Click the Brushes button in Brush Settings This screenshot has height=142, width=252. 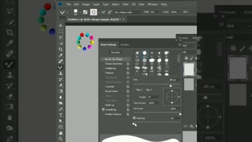pyautogui.click(x=115, y=52)
